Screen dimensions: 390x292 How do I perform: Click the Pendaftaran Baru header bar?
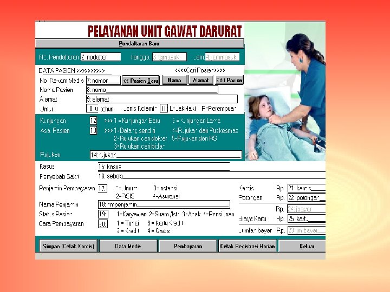pos(139,43)
